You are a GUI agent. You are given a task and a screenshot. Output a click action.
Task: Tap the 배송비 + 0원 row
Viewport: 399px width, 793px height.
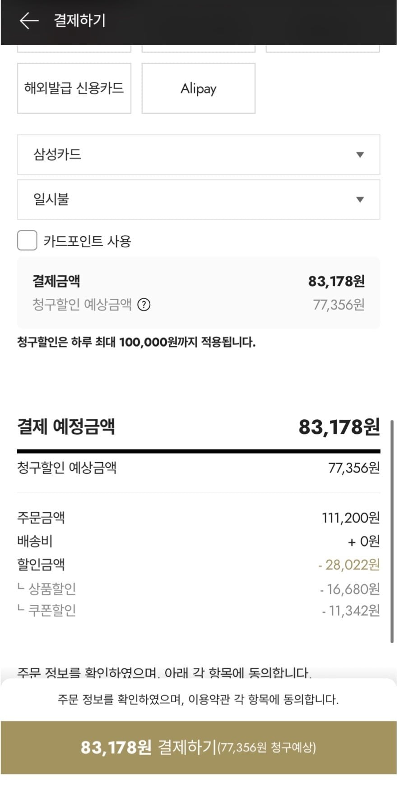[199, 541]
